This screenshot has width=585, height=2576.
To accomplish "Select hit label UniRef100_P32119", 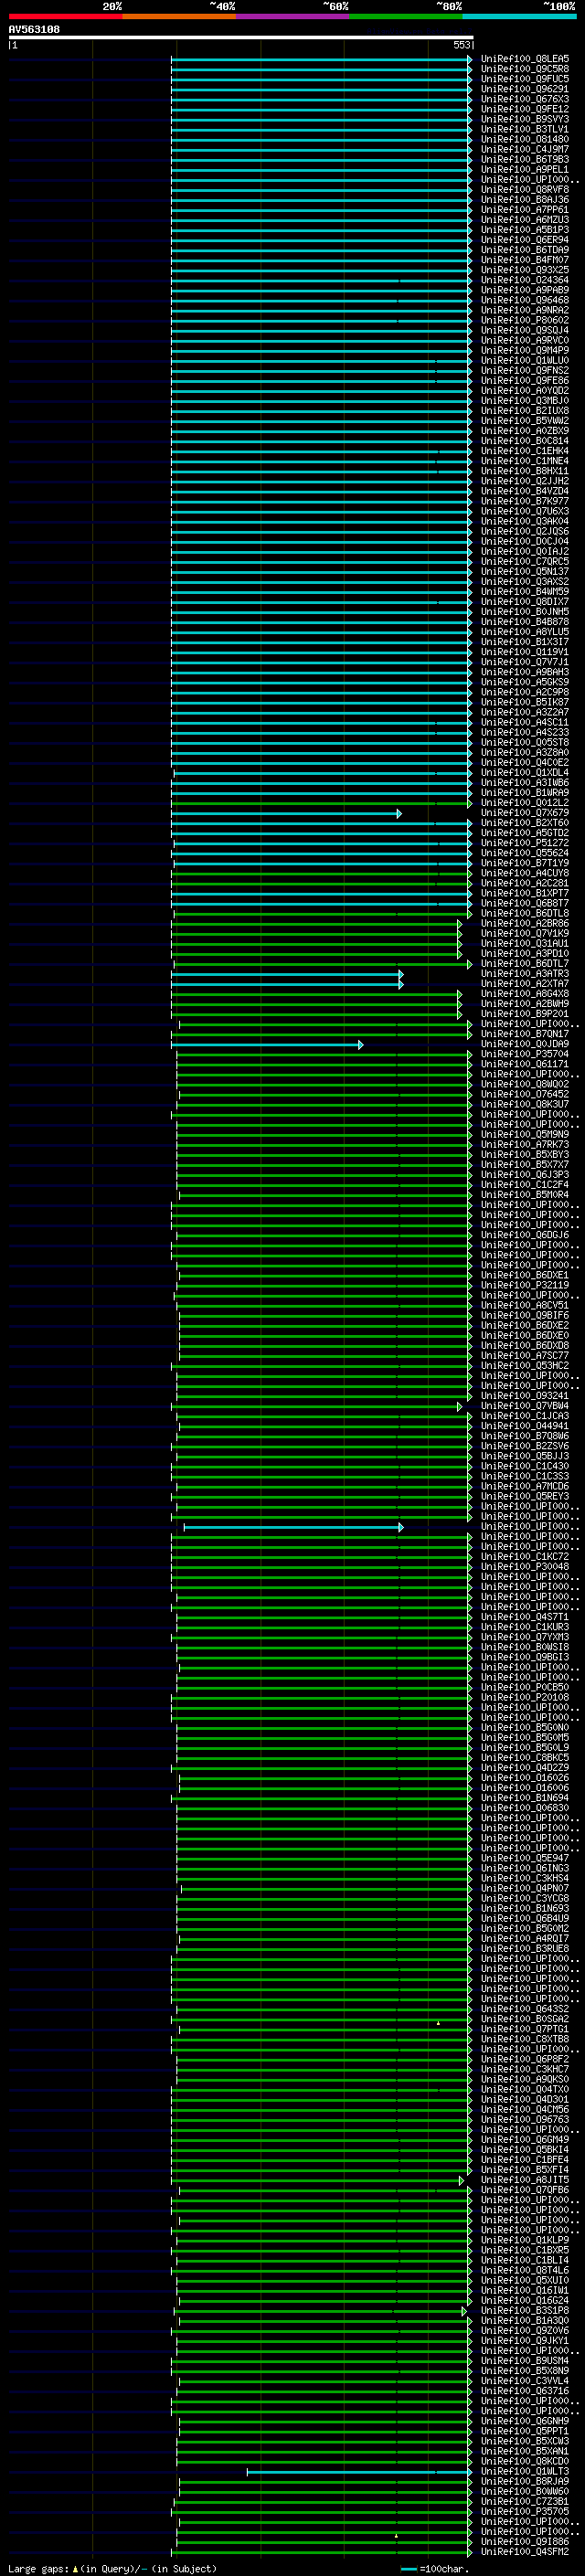I will click(524, 1285).
